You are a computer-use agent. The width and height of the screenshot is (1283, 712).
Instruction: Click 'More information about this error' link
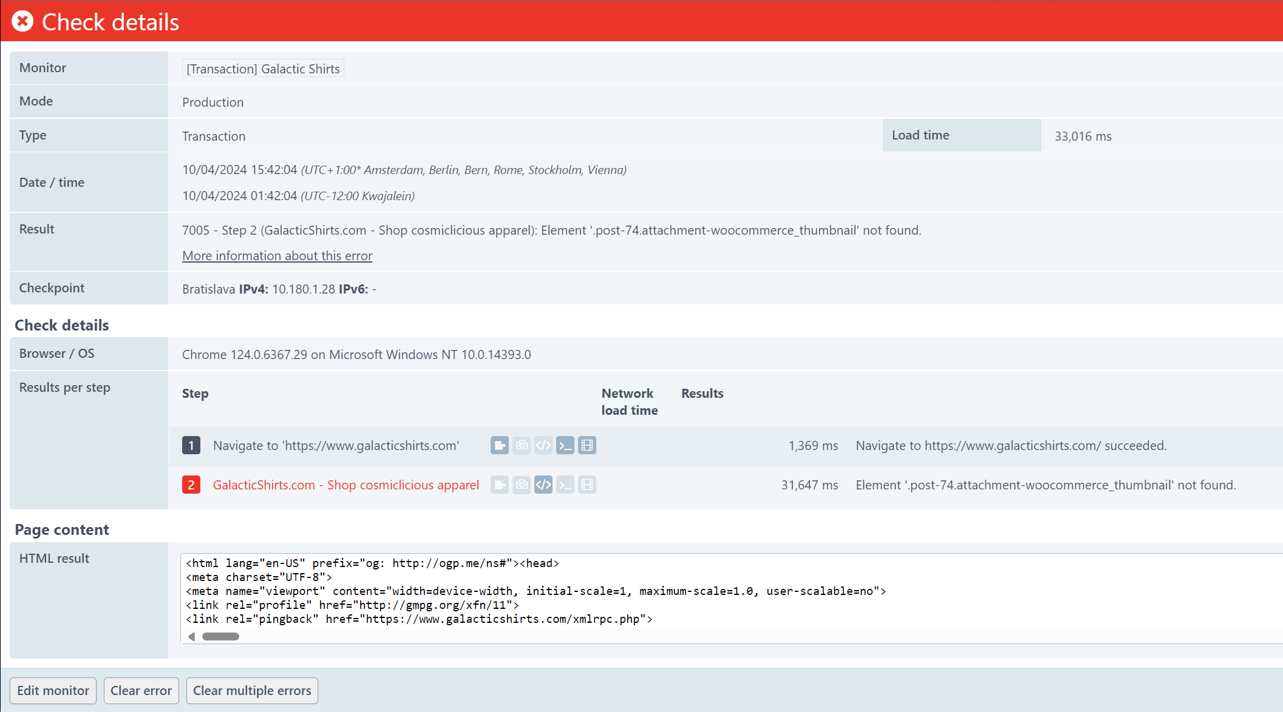(277, 256)
